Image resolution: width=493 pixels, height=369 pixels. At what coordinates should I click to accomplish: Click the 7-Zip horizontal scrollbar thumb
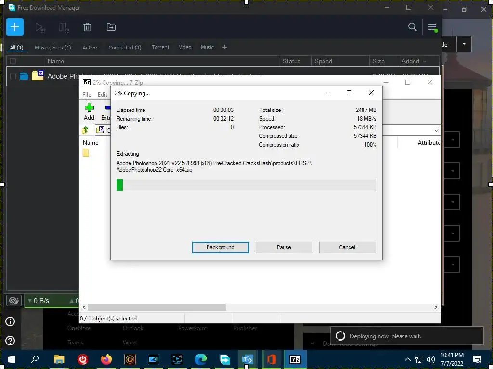tap(157, 307)
